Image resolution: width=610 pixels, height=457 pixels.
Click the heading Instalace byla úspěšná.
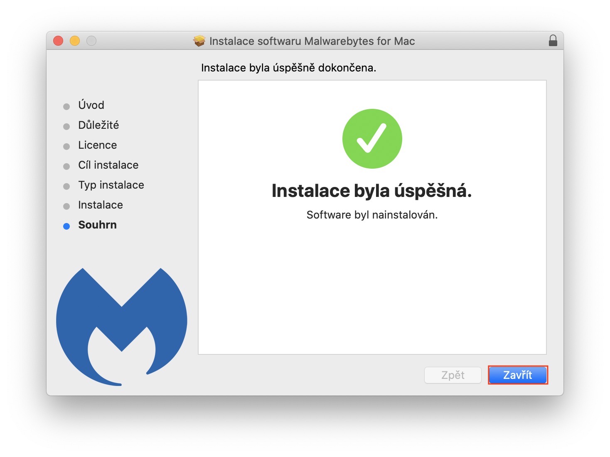click(x=372, y=191)
